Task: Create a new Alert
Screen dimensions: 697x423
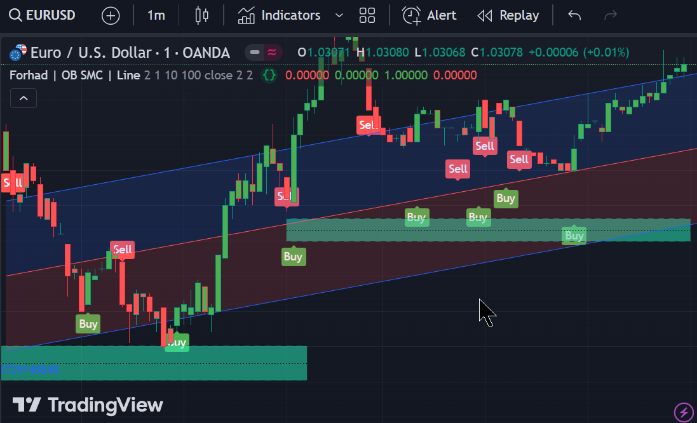Action: point(430,15)
